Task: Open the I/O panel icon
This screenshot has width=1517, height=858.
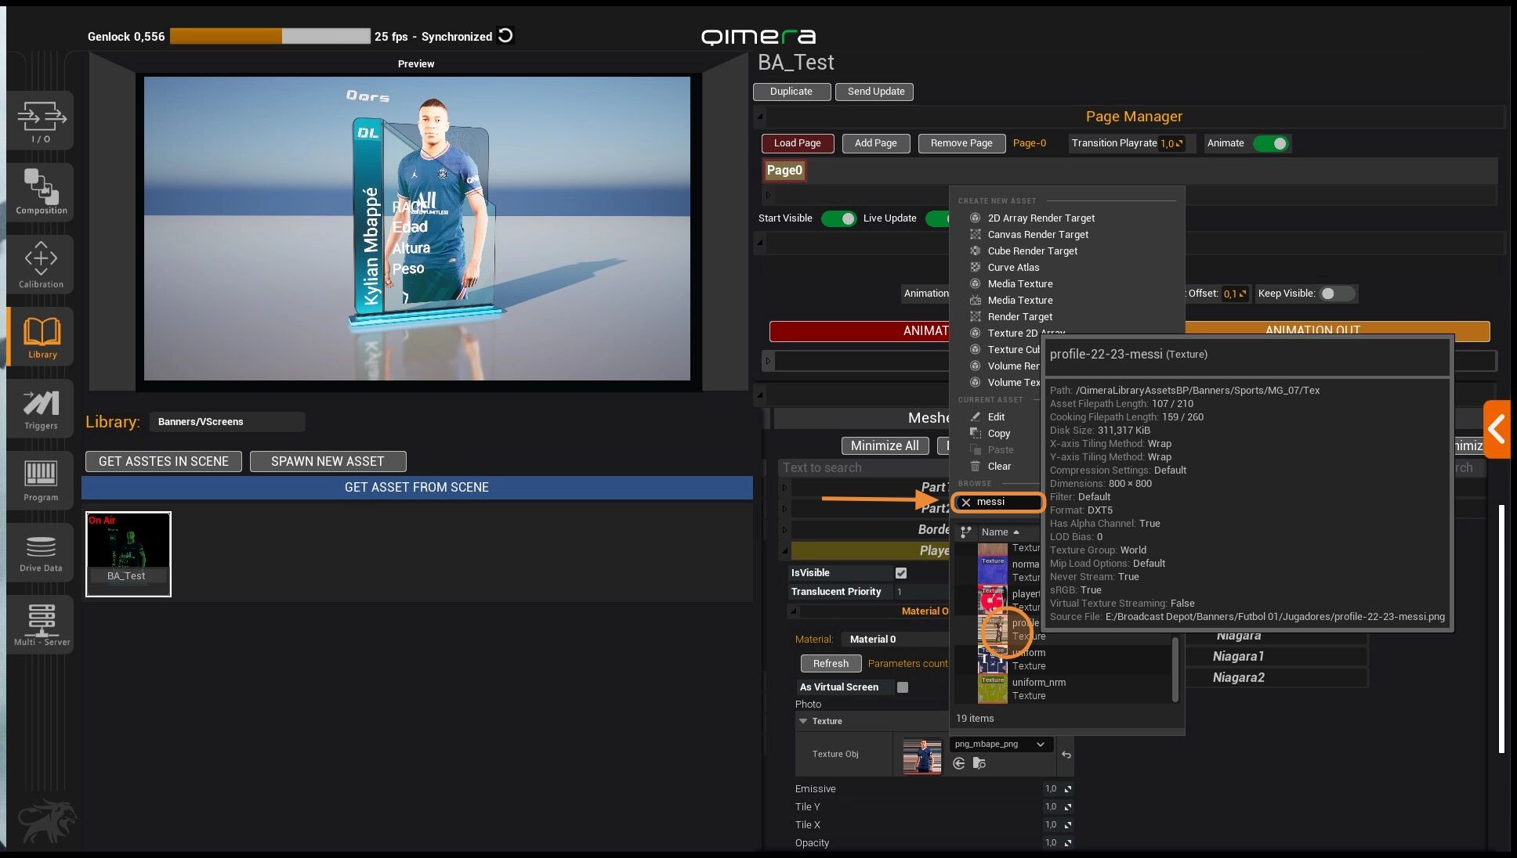Action: tap(41, 121)
